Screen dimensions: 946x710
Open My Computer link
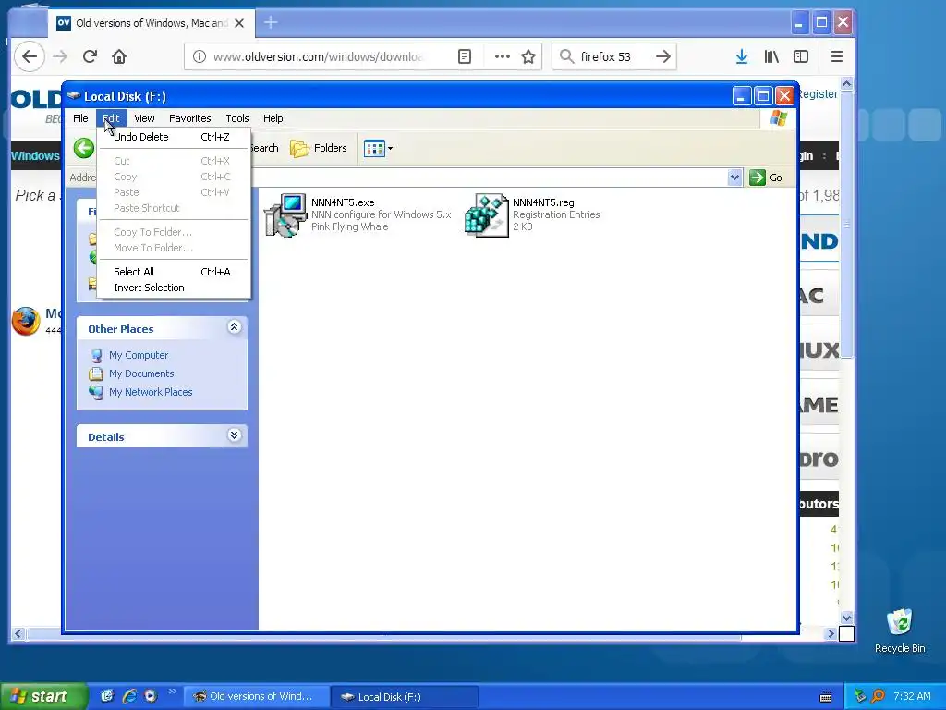(139, 355)
